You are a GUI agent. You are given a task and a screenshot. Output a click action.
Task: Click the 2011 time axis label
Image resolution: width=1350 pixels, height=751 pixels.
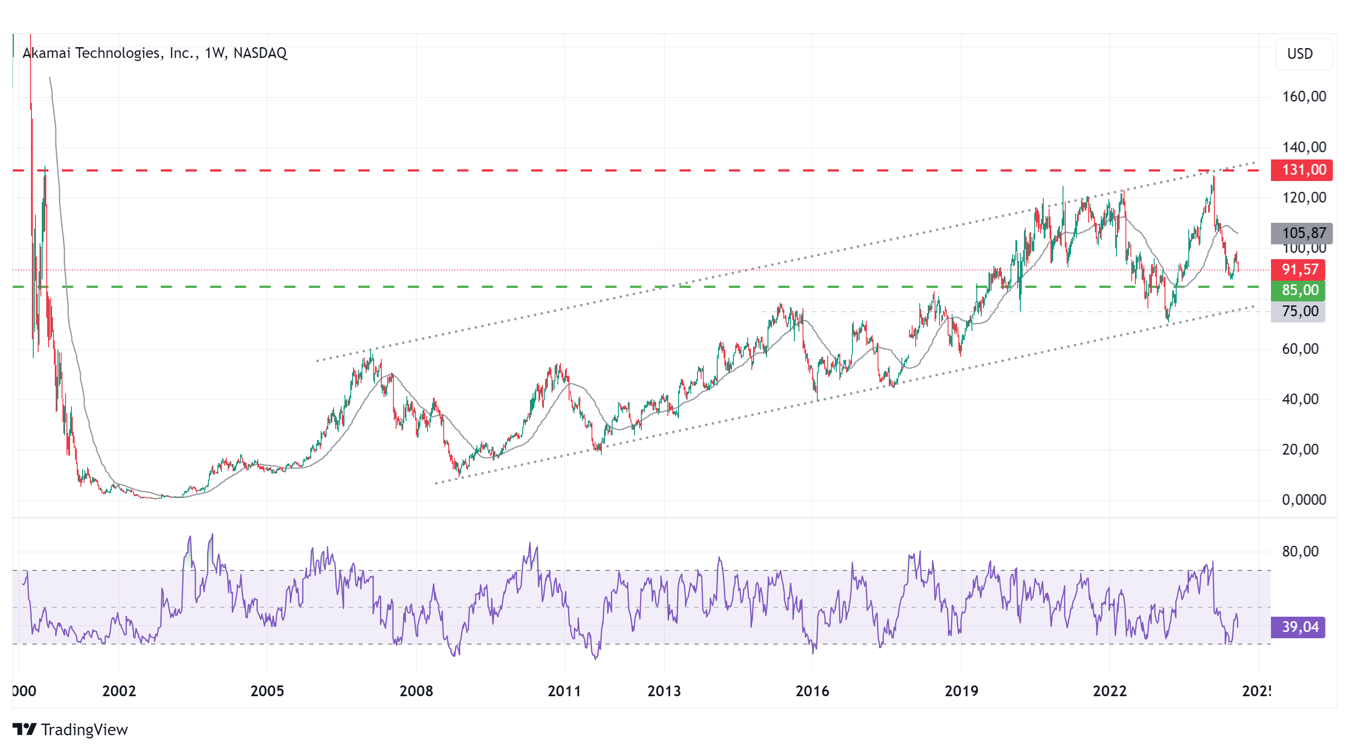tap(565, 691)
